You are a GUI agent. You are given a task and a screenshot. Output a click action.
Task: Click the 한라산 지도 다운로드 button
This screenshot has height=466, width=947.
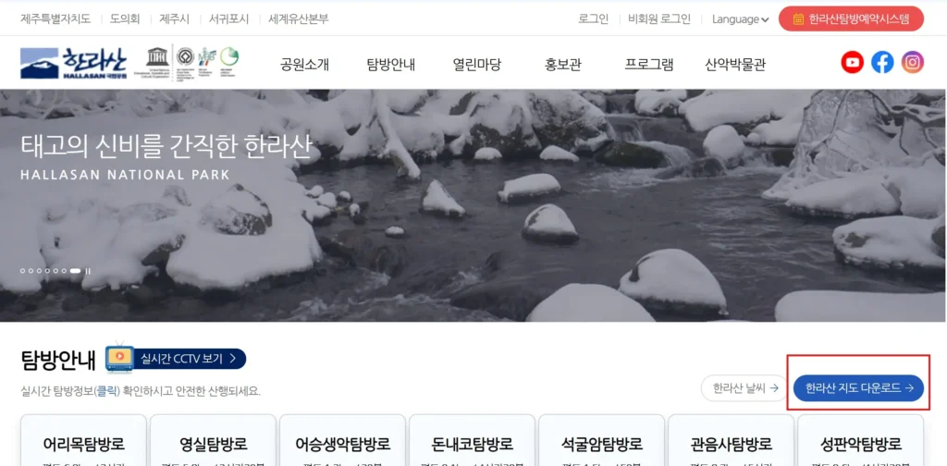coord(858,388)
